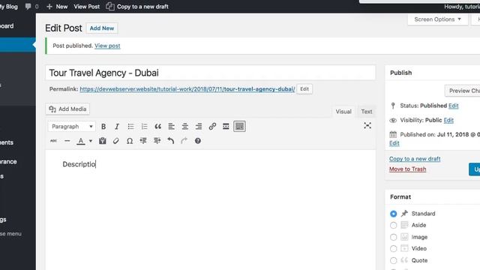Click the Add New button

click(102, 28)
